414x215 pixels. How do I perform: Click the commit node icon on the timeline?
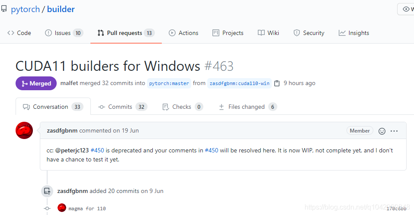(47, 209)
